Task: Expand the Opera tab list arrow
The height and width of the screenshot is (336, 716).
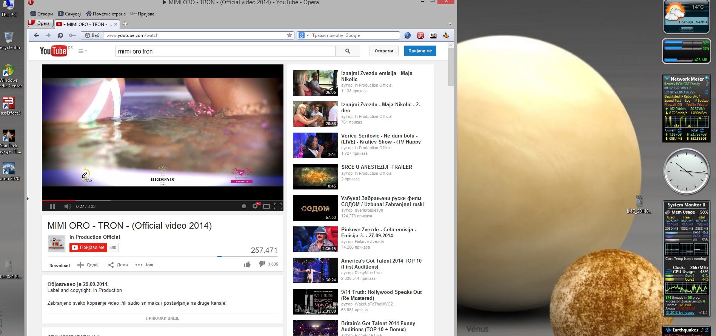Action: (450, 24)
